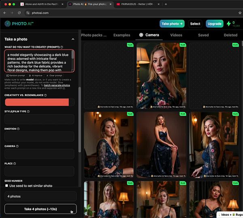Viewport: 243px width, 218px height.
Task: Open the Camera field help icon
Action: [x=17, y=146]
